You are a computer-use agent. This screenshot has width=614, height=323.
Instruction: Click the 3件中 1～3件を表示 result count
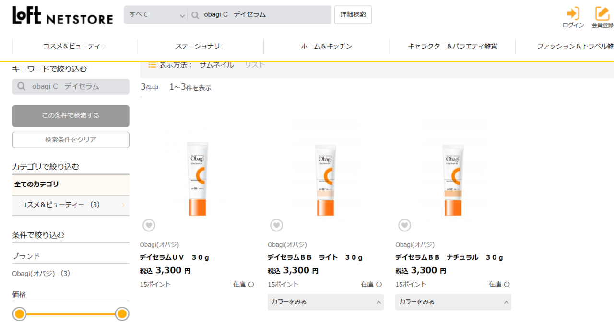coord(176,87)
